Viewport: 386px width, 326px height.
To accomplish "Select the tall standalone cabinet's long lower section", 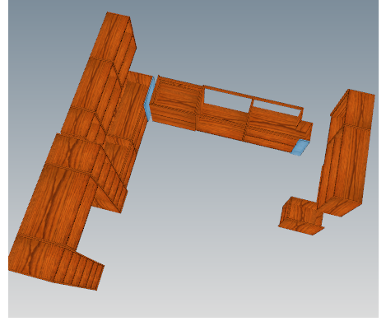I will coord(343,170).
